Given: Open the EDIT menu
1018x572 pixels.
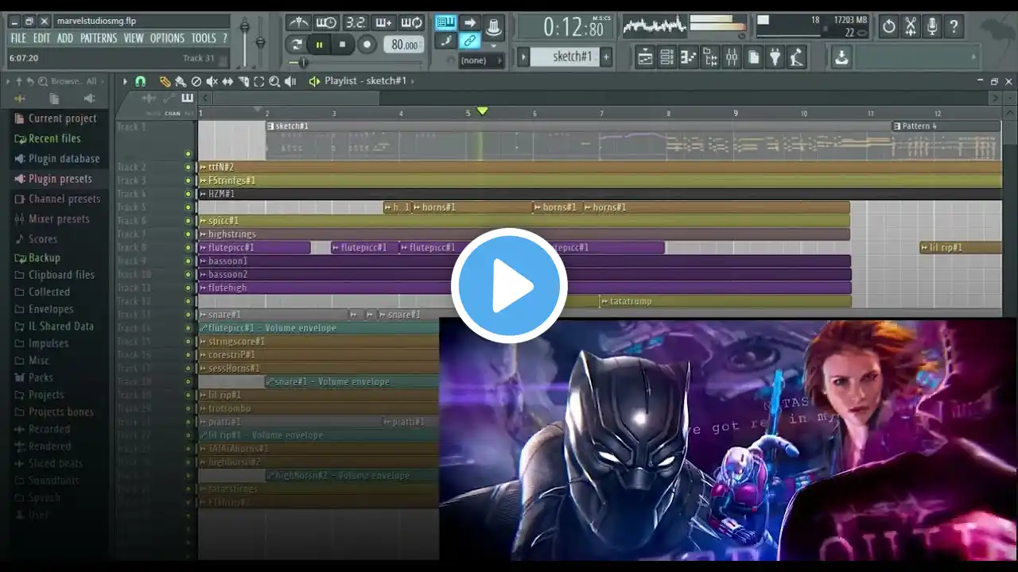Looking at the screenshot, I should click(x=42, y=38).
